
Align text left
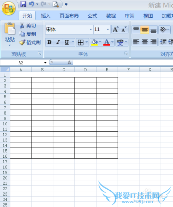[136, 42]
